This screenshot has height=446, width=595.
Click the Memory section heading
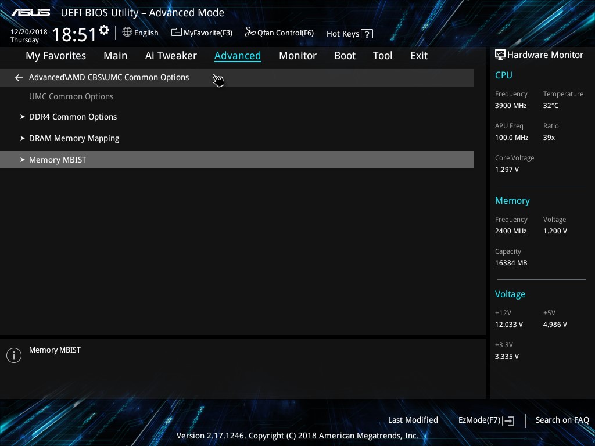(x=512, y=201)
